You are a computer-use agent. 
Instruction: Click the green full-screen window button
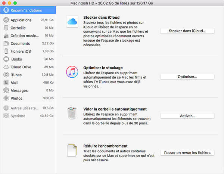(x=15, y=3)
